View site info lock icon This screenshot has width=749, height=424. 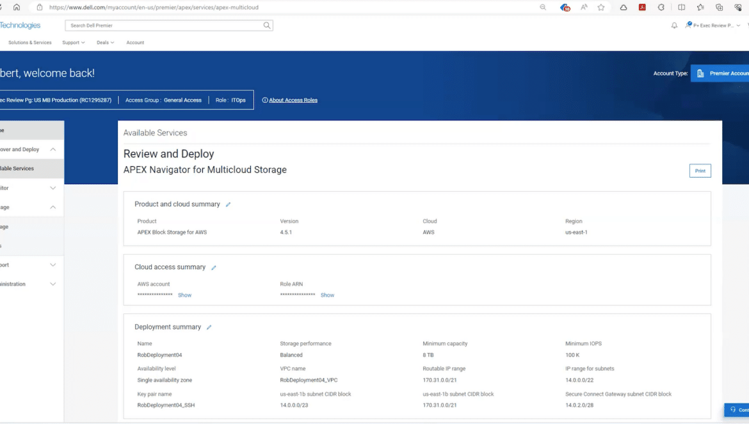[x=40, y=7]
